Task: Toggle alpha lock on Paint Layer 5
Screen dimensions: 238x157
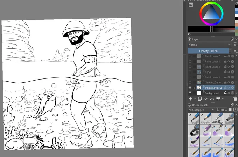Action: pyautogui.click(x=232, y=67)
